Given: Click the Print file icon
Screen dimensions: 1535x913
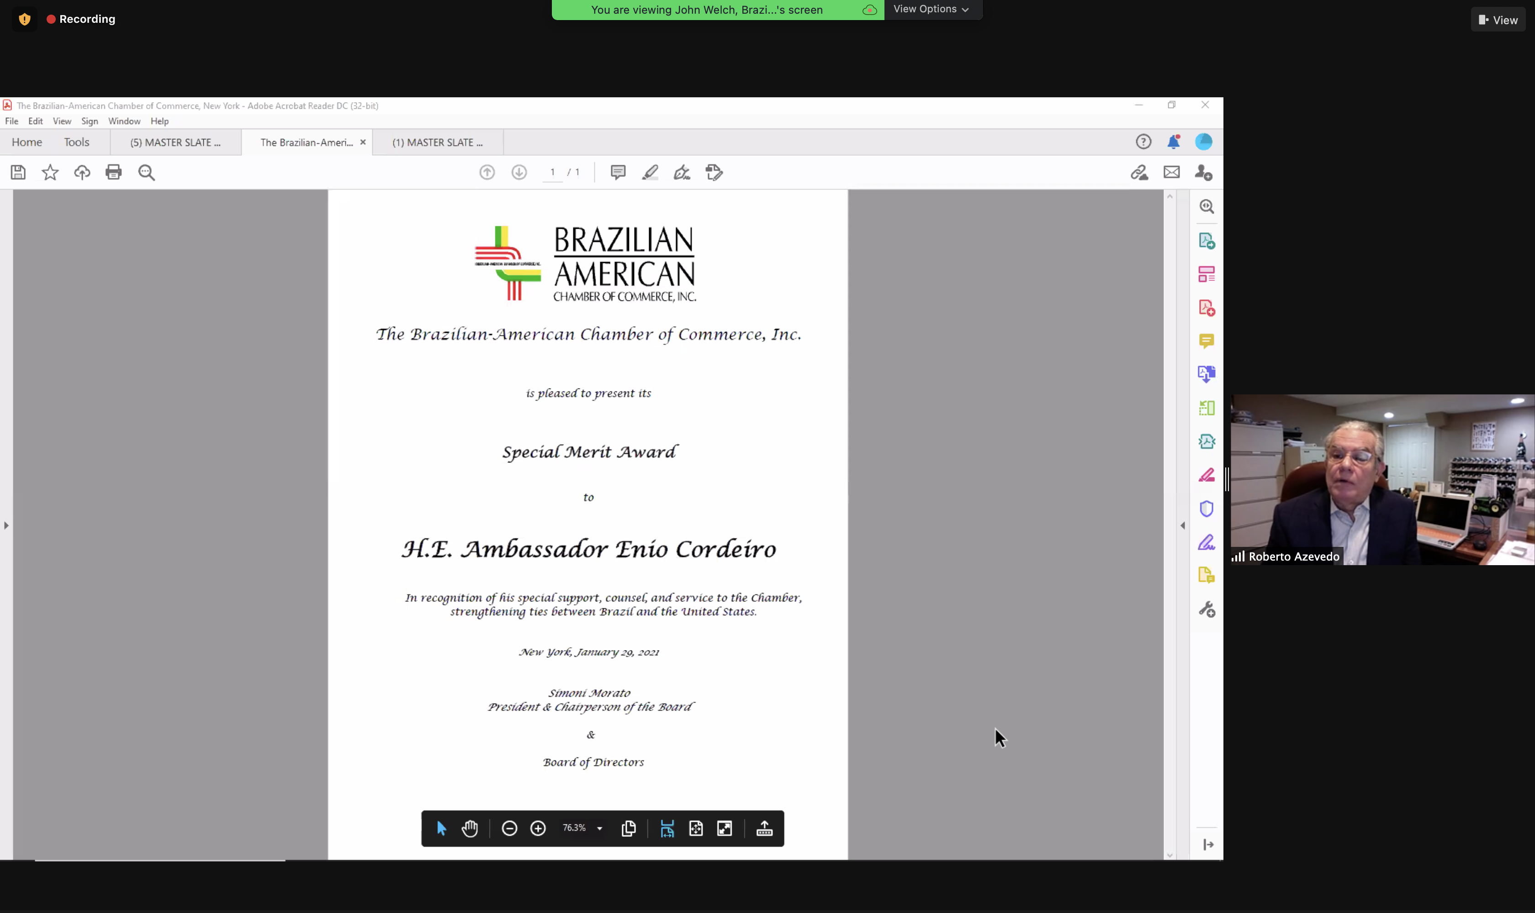Looking at the screenshot, I should coord(113,172).
